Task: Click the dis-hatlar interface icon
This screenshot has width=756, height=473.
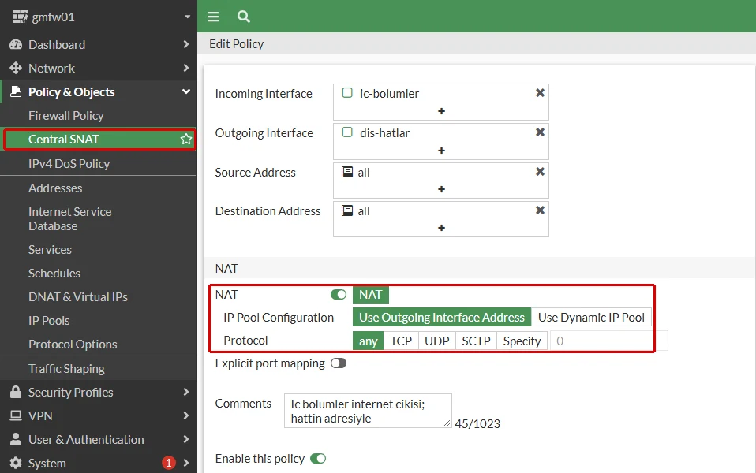Action: [x=347, y=132]
